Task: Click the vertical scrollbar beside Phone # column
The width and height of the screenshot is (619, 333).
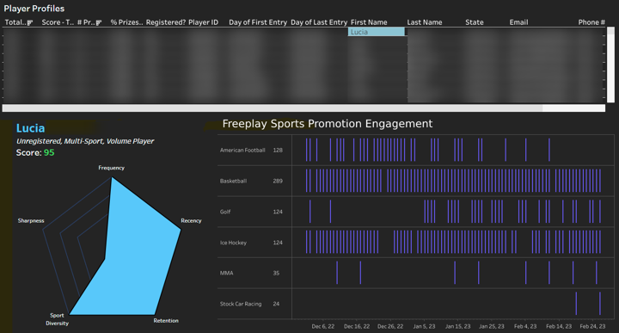Action: (x=610, y=65)
